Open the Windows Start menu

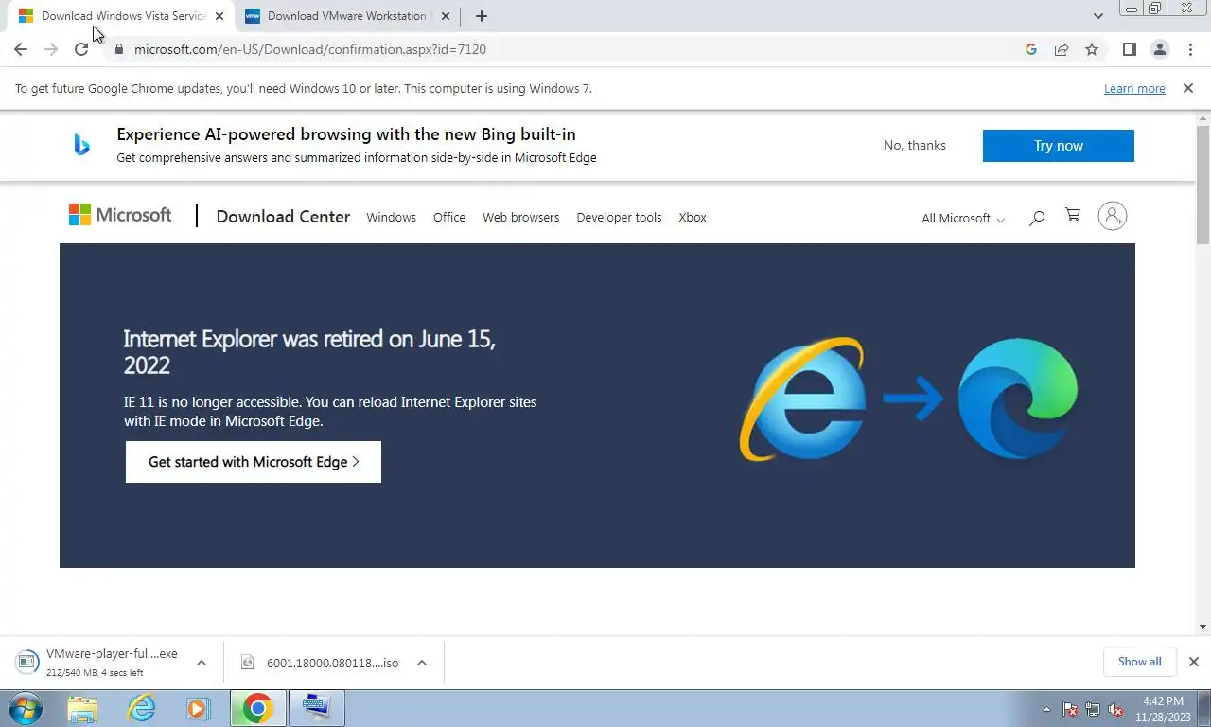click(25, 708)
